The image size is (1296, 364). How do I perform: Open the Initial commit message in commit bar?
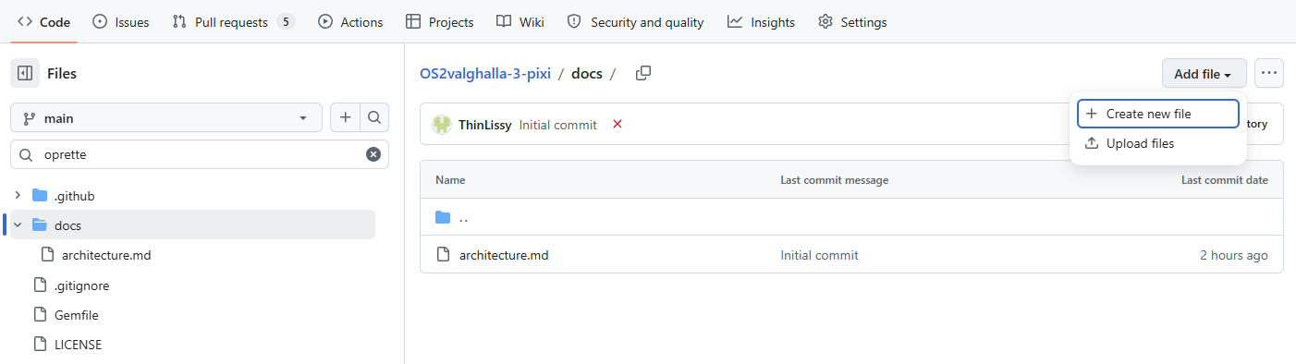tap(557, 125)
